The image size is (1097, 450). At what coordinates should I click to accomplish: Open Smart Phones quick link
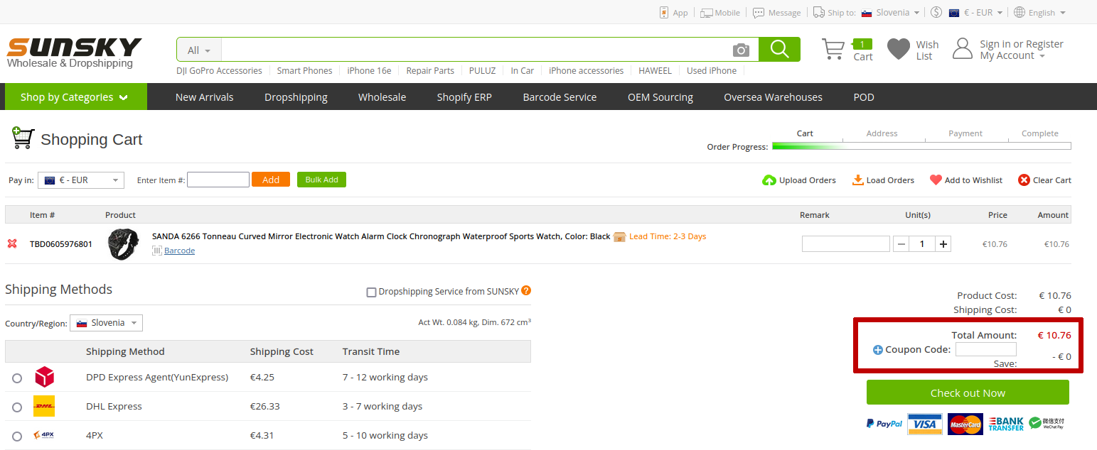(304, 70)
